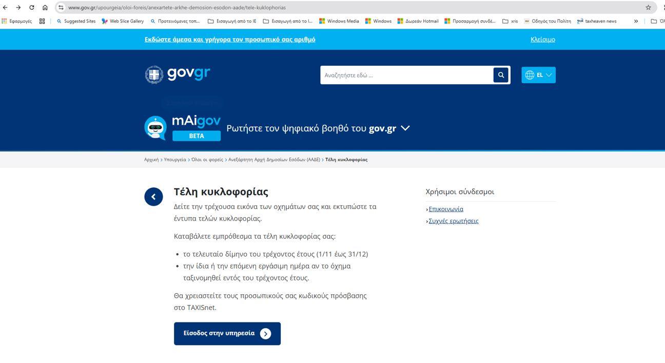This screenshot has width=665, height=363.
Task: Open the EL language dropdown
Action: click(x=538, y=75)
